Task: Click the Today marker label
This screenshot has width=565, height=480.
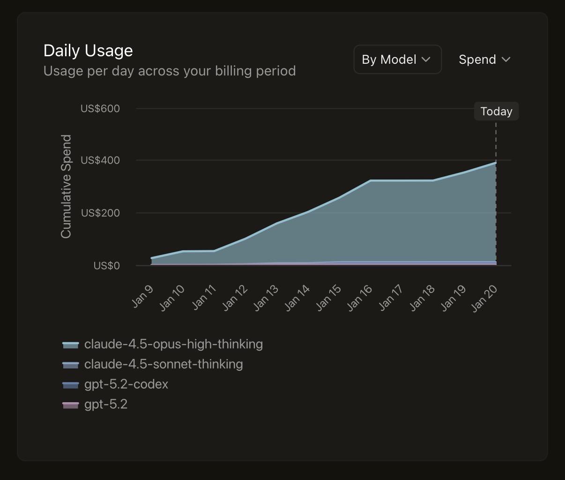Action: [x=496, y=112]
